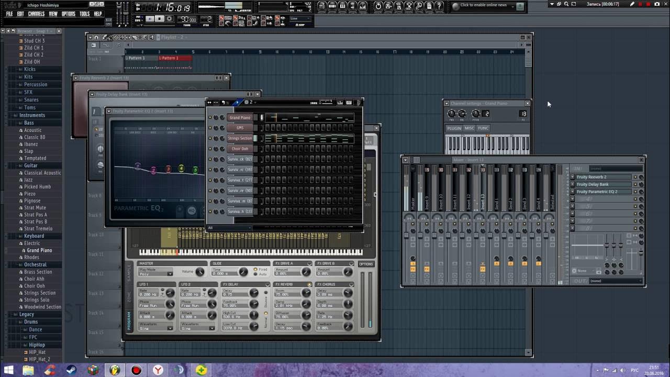Show the Browser via the shortcut toolbar icon
This screenshot has width=670, height=377.
(x=353, y=6)
